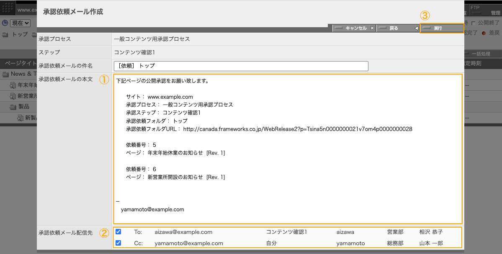Click the red 差戻 status dot
The image size is (502, 254).
(484, 33)
